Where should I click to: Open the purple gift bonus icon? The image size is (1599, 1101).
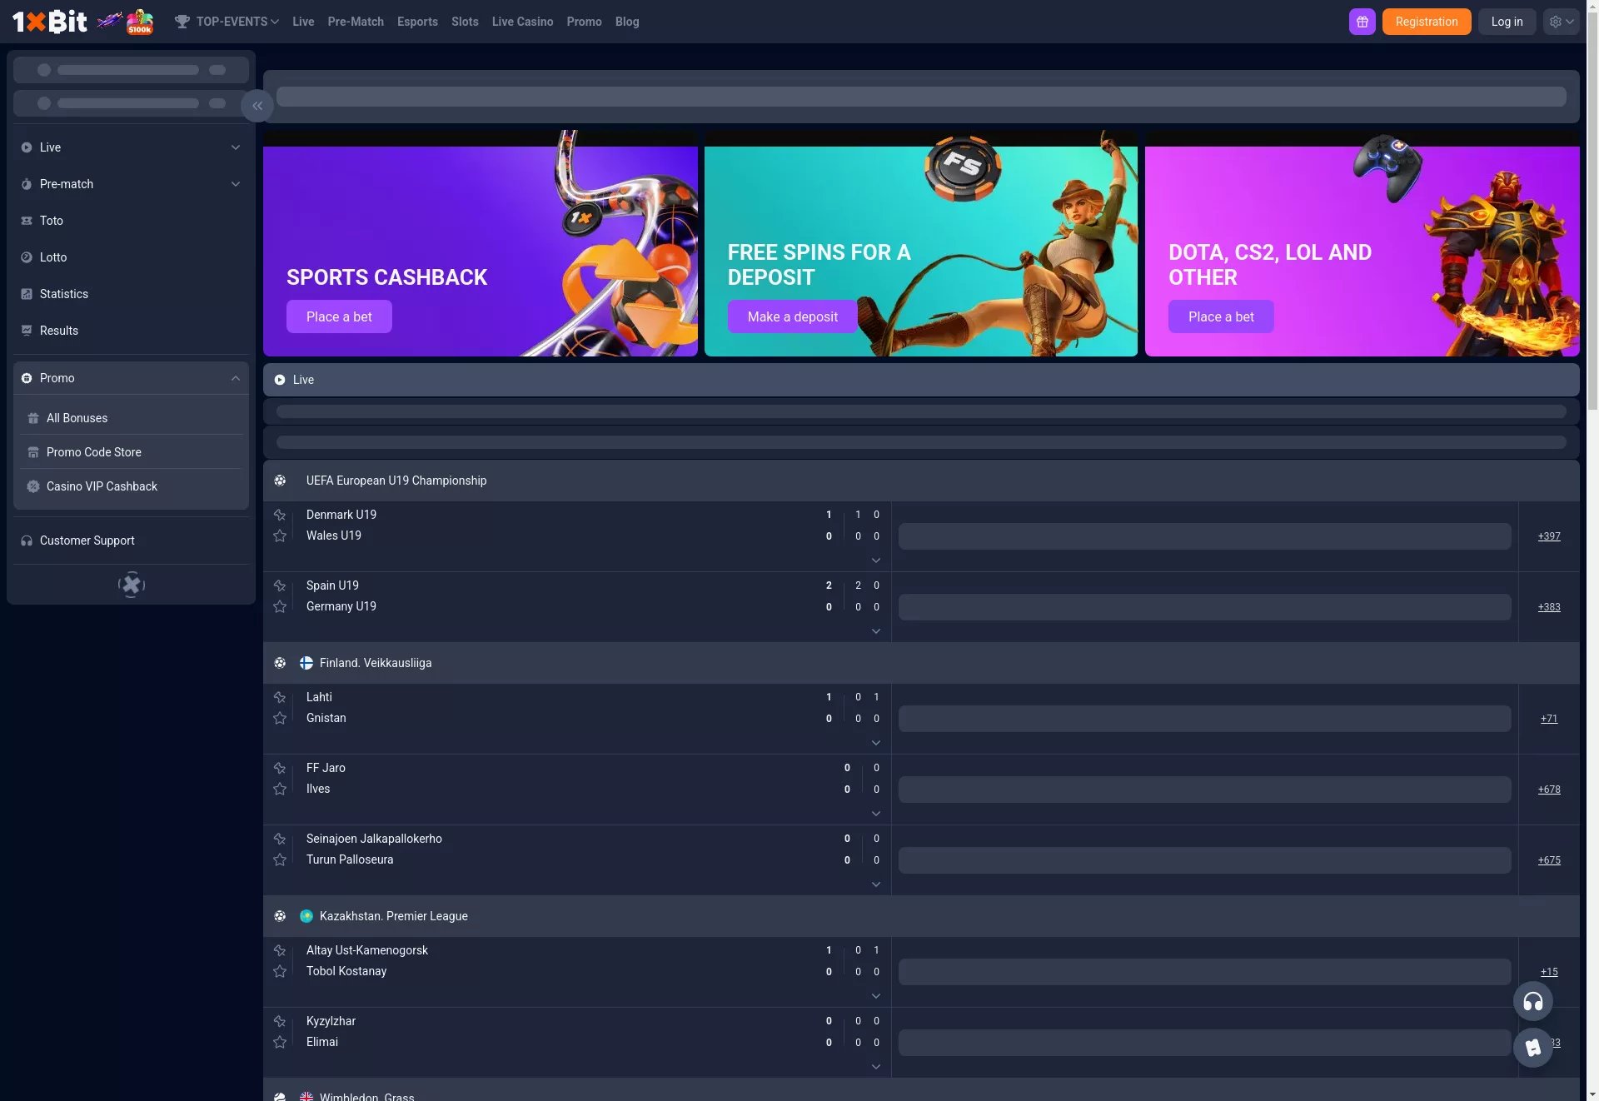click(1362, 22)
